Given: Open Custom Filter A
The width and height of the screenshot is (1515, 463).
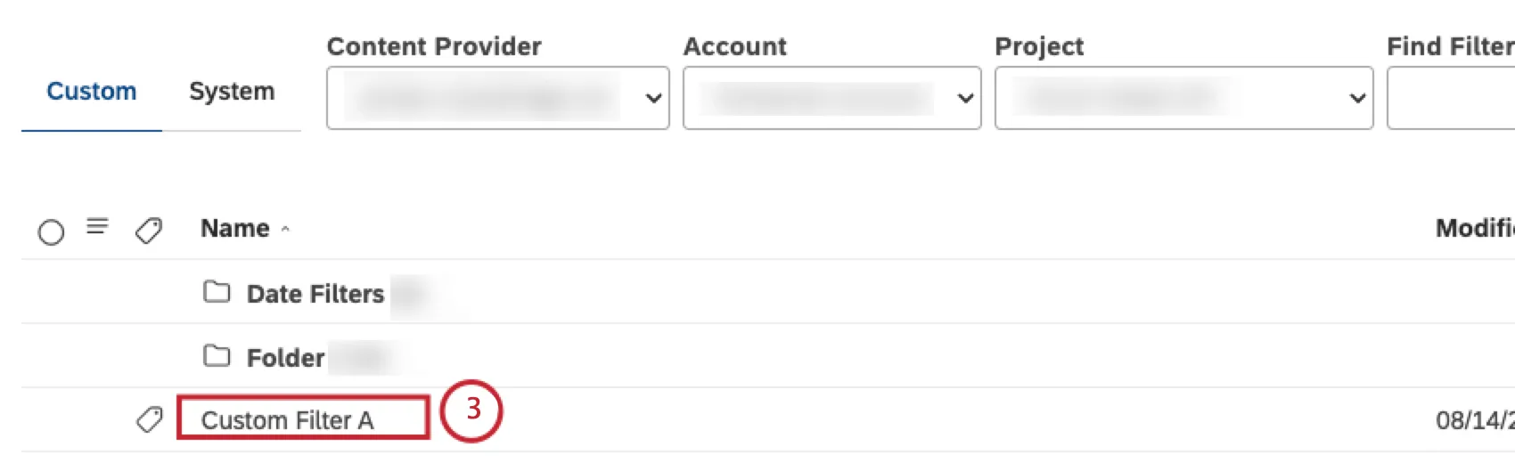Looking at the screenshot, I should (x=287, y=420).
